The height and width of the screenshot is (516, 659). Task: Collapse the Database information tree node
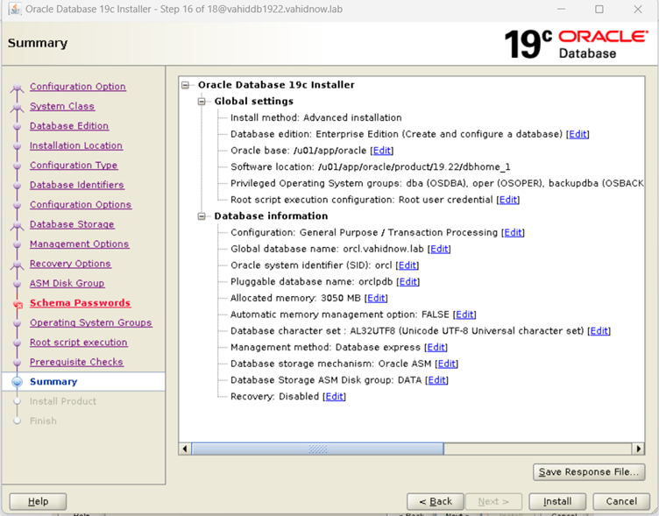click(202, 216)
